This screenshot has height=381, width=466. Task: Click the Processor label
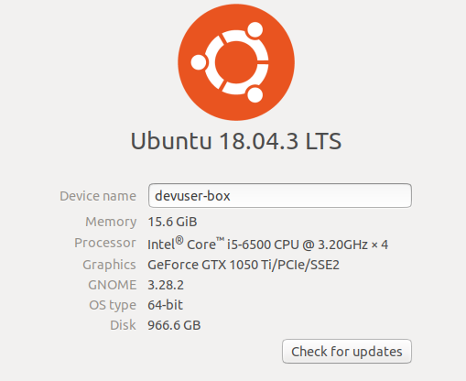(105, 243)
